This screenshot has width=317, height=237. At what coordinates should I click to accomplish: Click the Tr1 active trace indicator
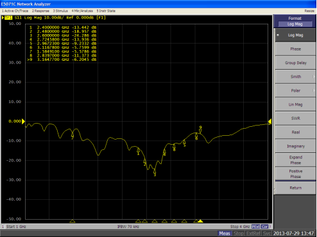[8, 17]
